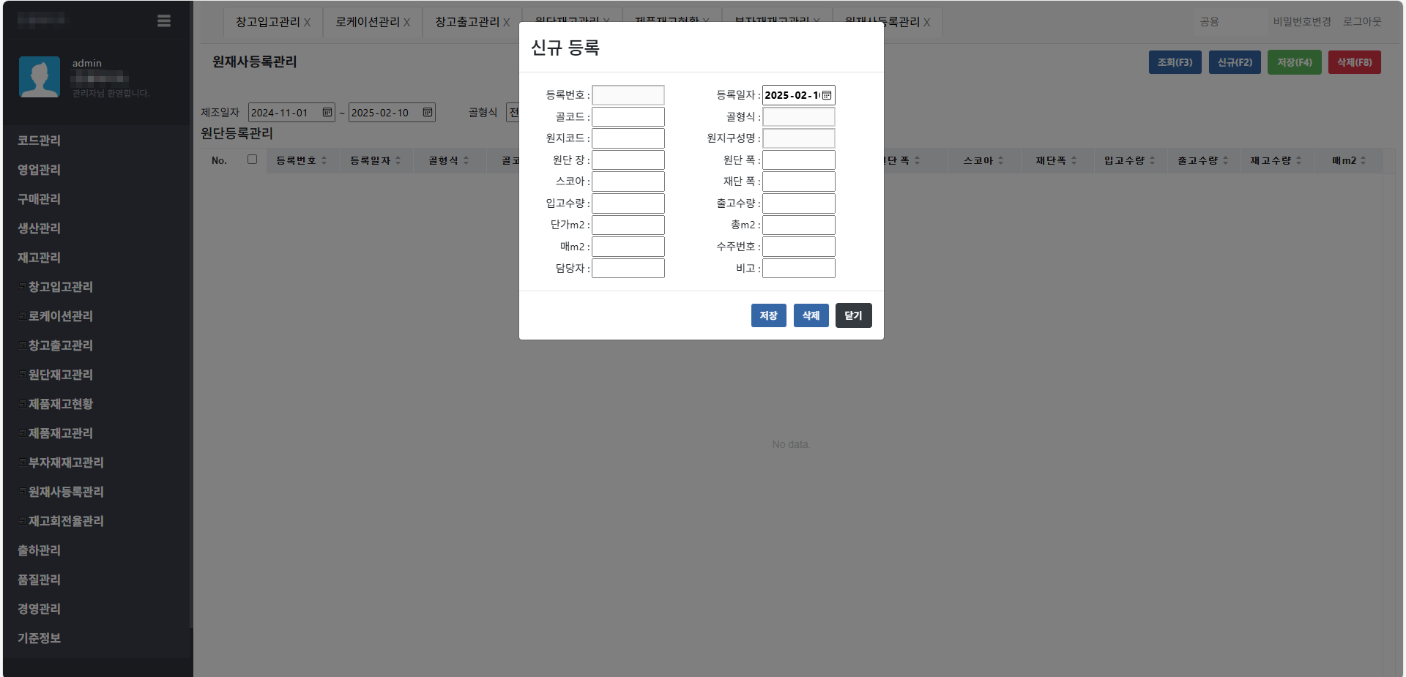
Task: Expand 생산관리 sidebar menu
Action: 40,228
